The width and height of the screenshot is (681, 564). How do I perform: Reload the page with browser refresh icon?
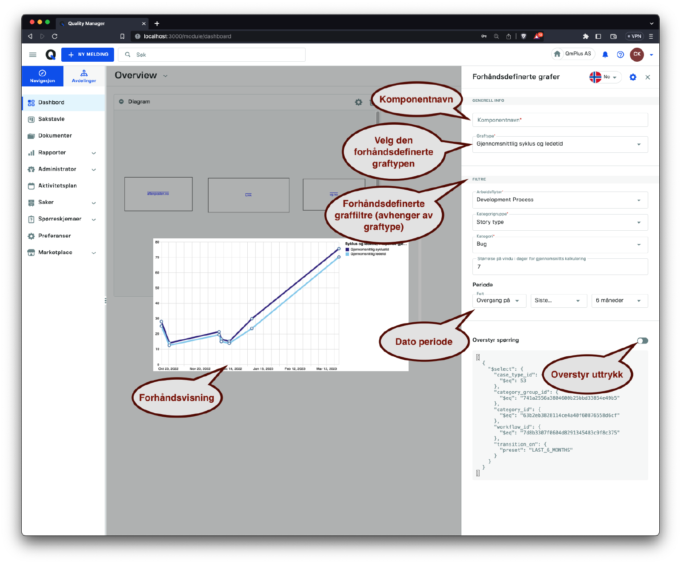54,36
